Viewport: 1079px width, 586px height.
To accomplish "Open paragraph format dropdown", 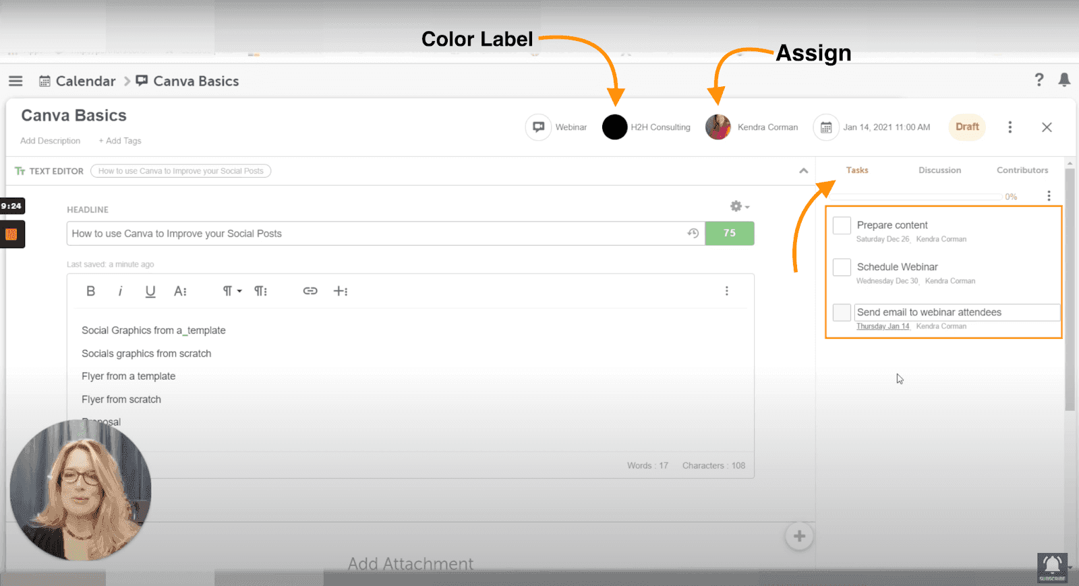I will coord(232,291).
